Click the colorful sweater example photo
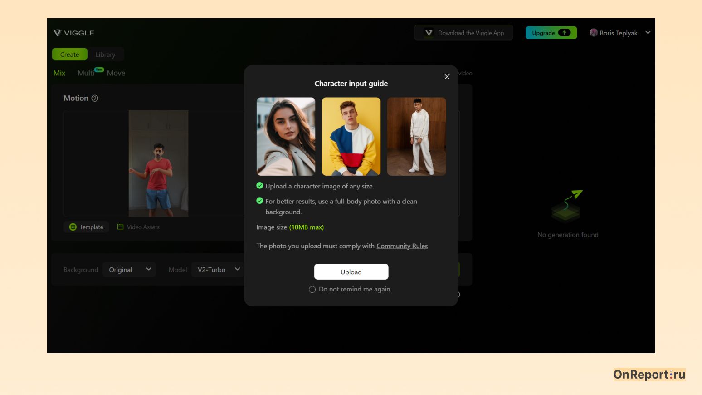This screenshot has height=395, width=702. point(351,136)
